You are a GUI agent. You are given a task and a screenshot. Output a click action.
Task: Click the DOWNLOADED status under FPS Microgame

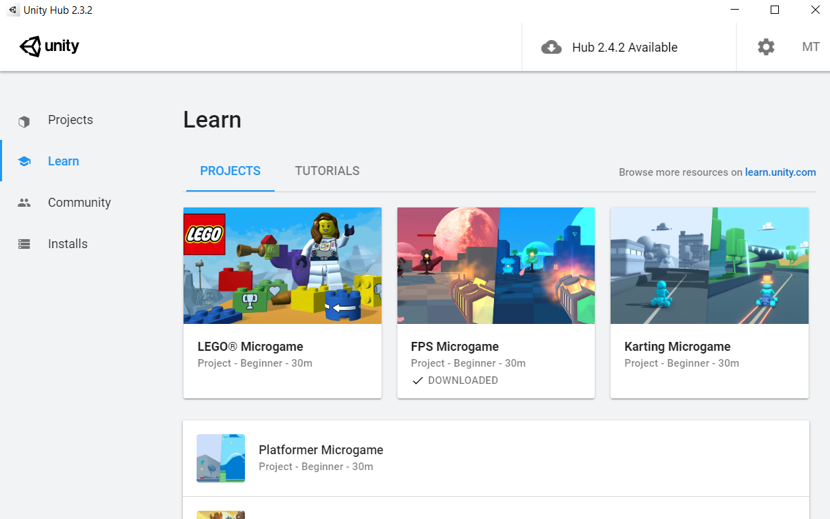pos(455,380)
